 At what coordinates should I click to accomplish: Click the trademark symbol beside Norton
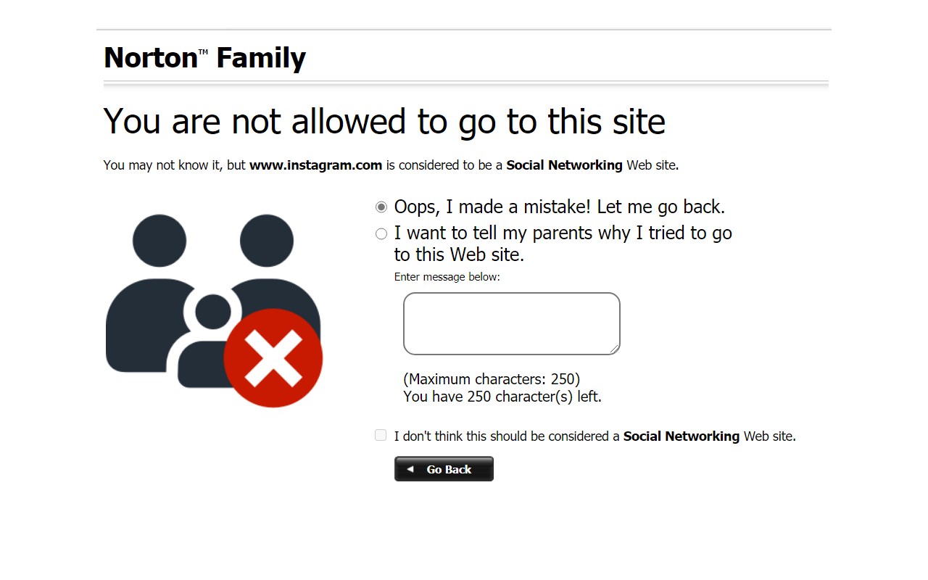tap(203, 51)
